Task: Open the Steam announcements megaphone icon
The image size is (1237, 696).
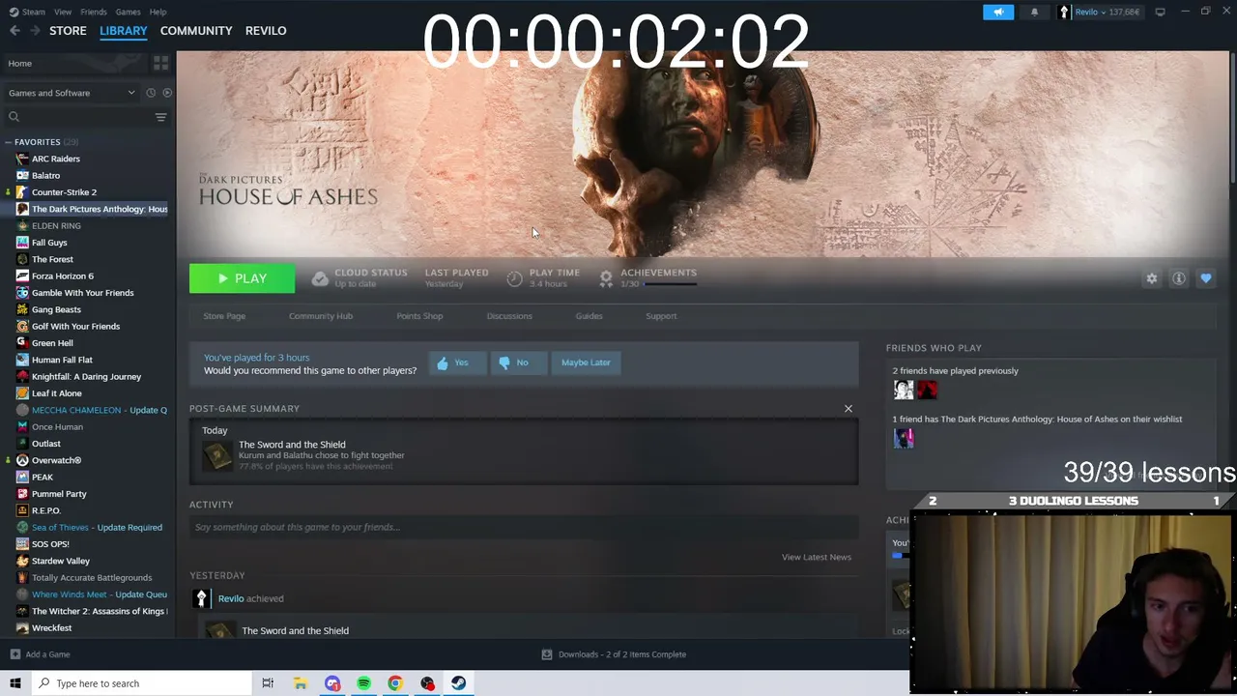Action: 998,12
